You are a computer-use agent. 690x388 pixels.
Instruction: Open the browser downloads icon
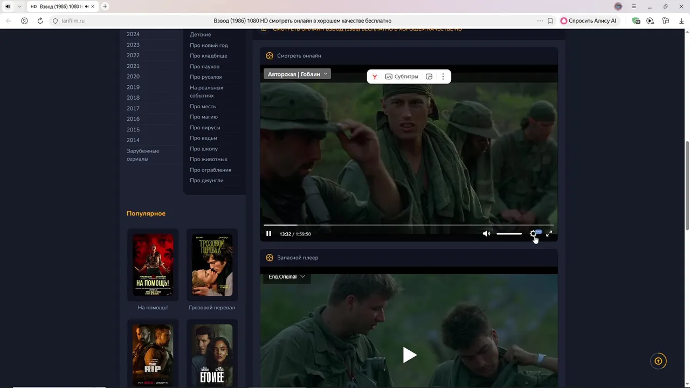point(681,20)
